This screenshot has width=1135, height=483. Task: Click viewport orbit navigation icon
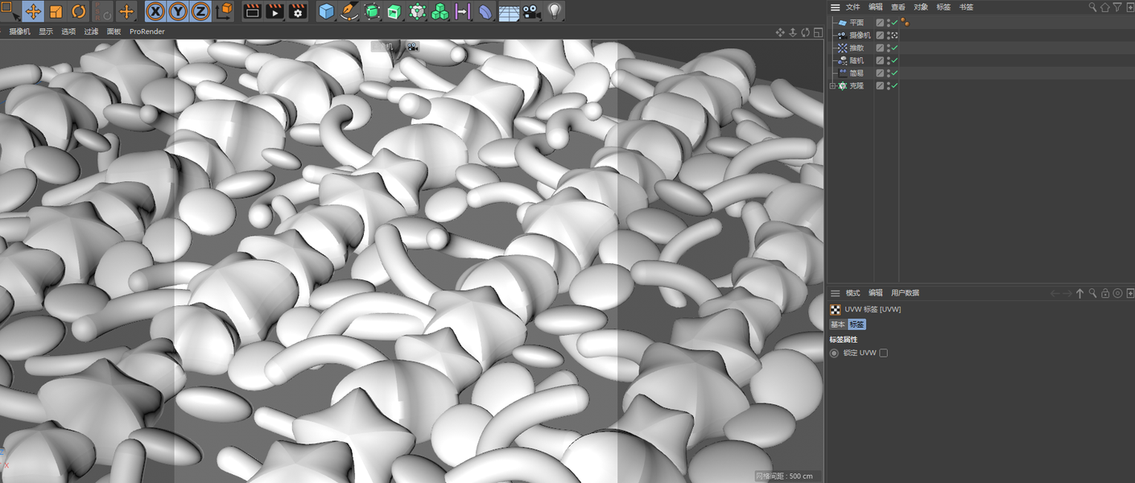pos(806,32)
